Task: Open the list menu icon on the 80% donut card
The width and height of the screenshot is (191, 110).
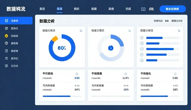Action: (x=81, y=30)
